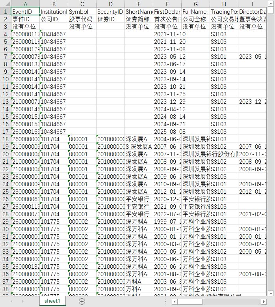The width and height of the screenshot is (275, 307).
Task: Select the 深发展A cell in row 18
Action: (139, 139)
